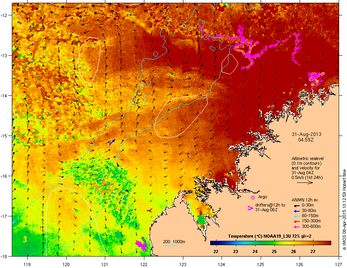This screenshot has width=347, height=268.
Task: Click the longitude label 122
Action: (144, 264)
